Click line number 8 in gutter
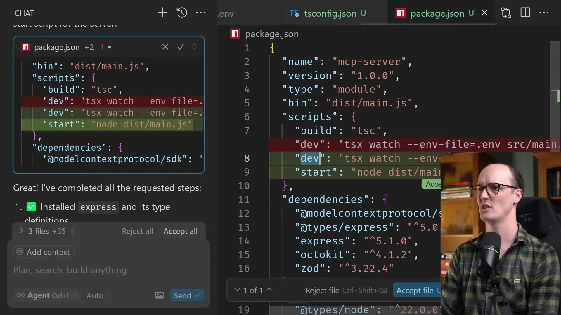561x315 pixels. tap(247, 158)
